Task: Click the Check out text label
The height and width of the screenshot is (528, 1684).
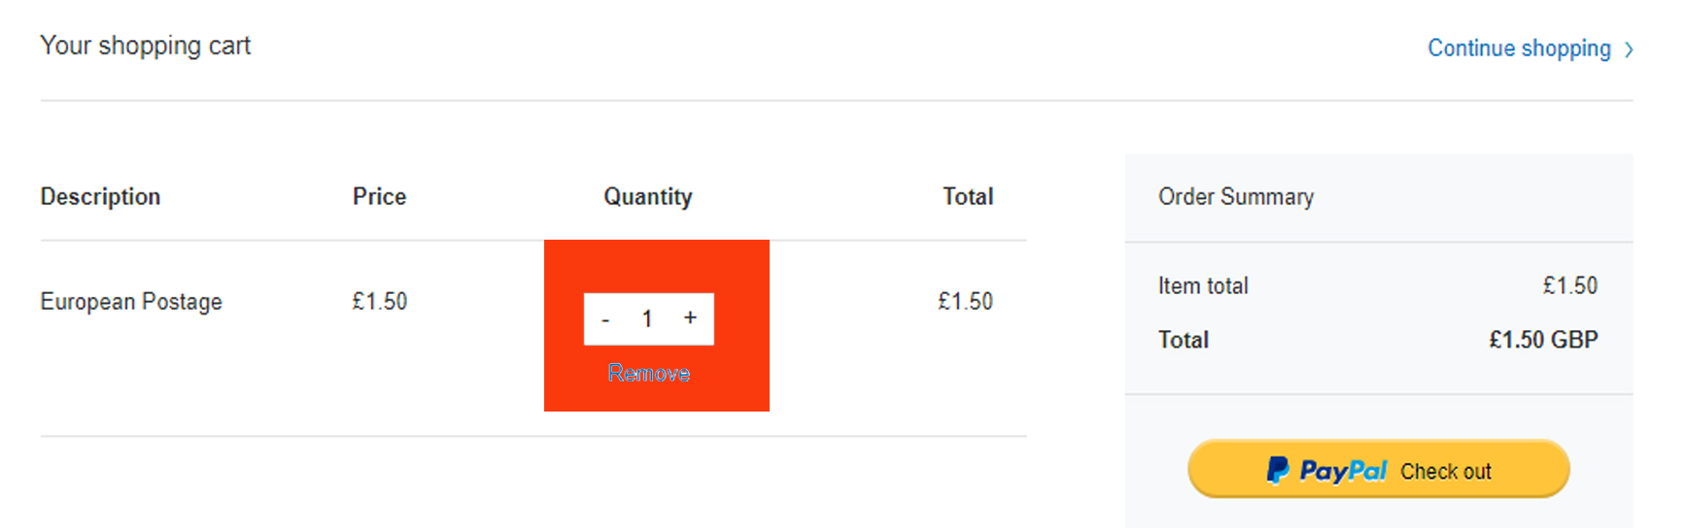Action: (1445, 472)
